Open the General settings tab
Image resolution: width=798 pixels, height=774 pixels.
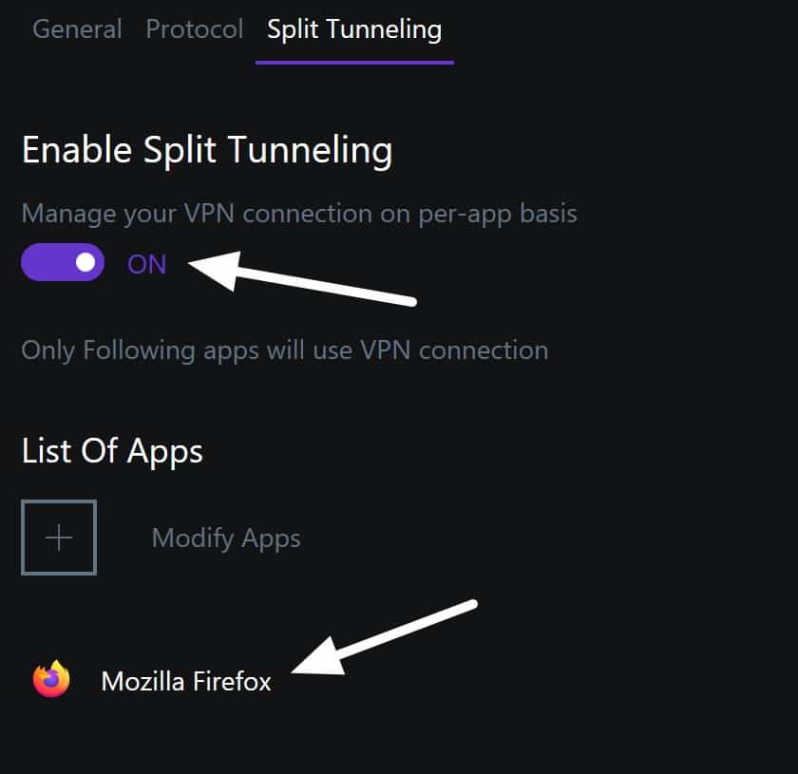[x=77, y=29]
